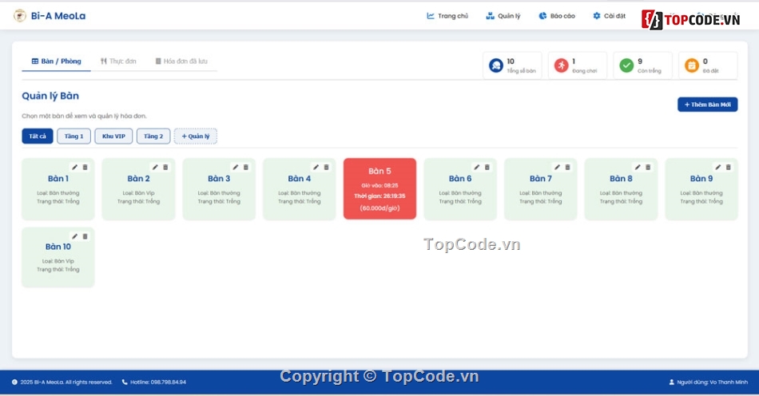Viewport: 759px width, 396px height.
Task: Click the pencil icon on Bàn 10
Action: tap(74, 236)
